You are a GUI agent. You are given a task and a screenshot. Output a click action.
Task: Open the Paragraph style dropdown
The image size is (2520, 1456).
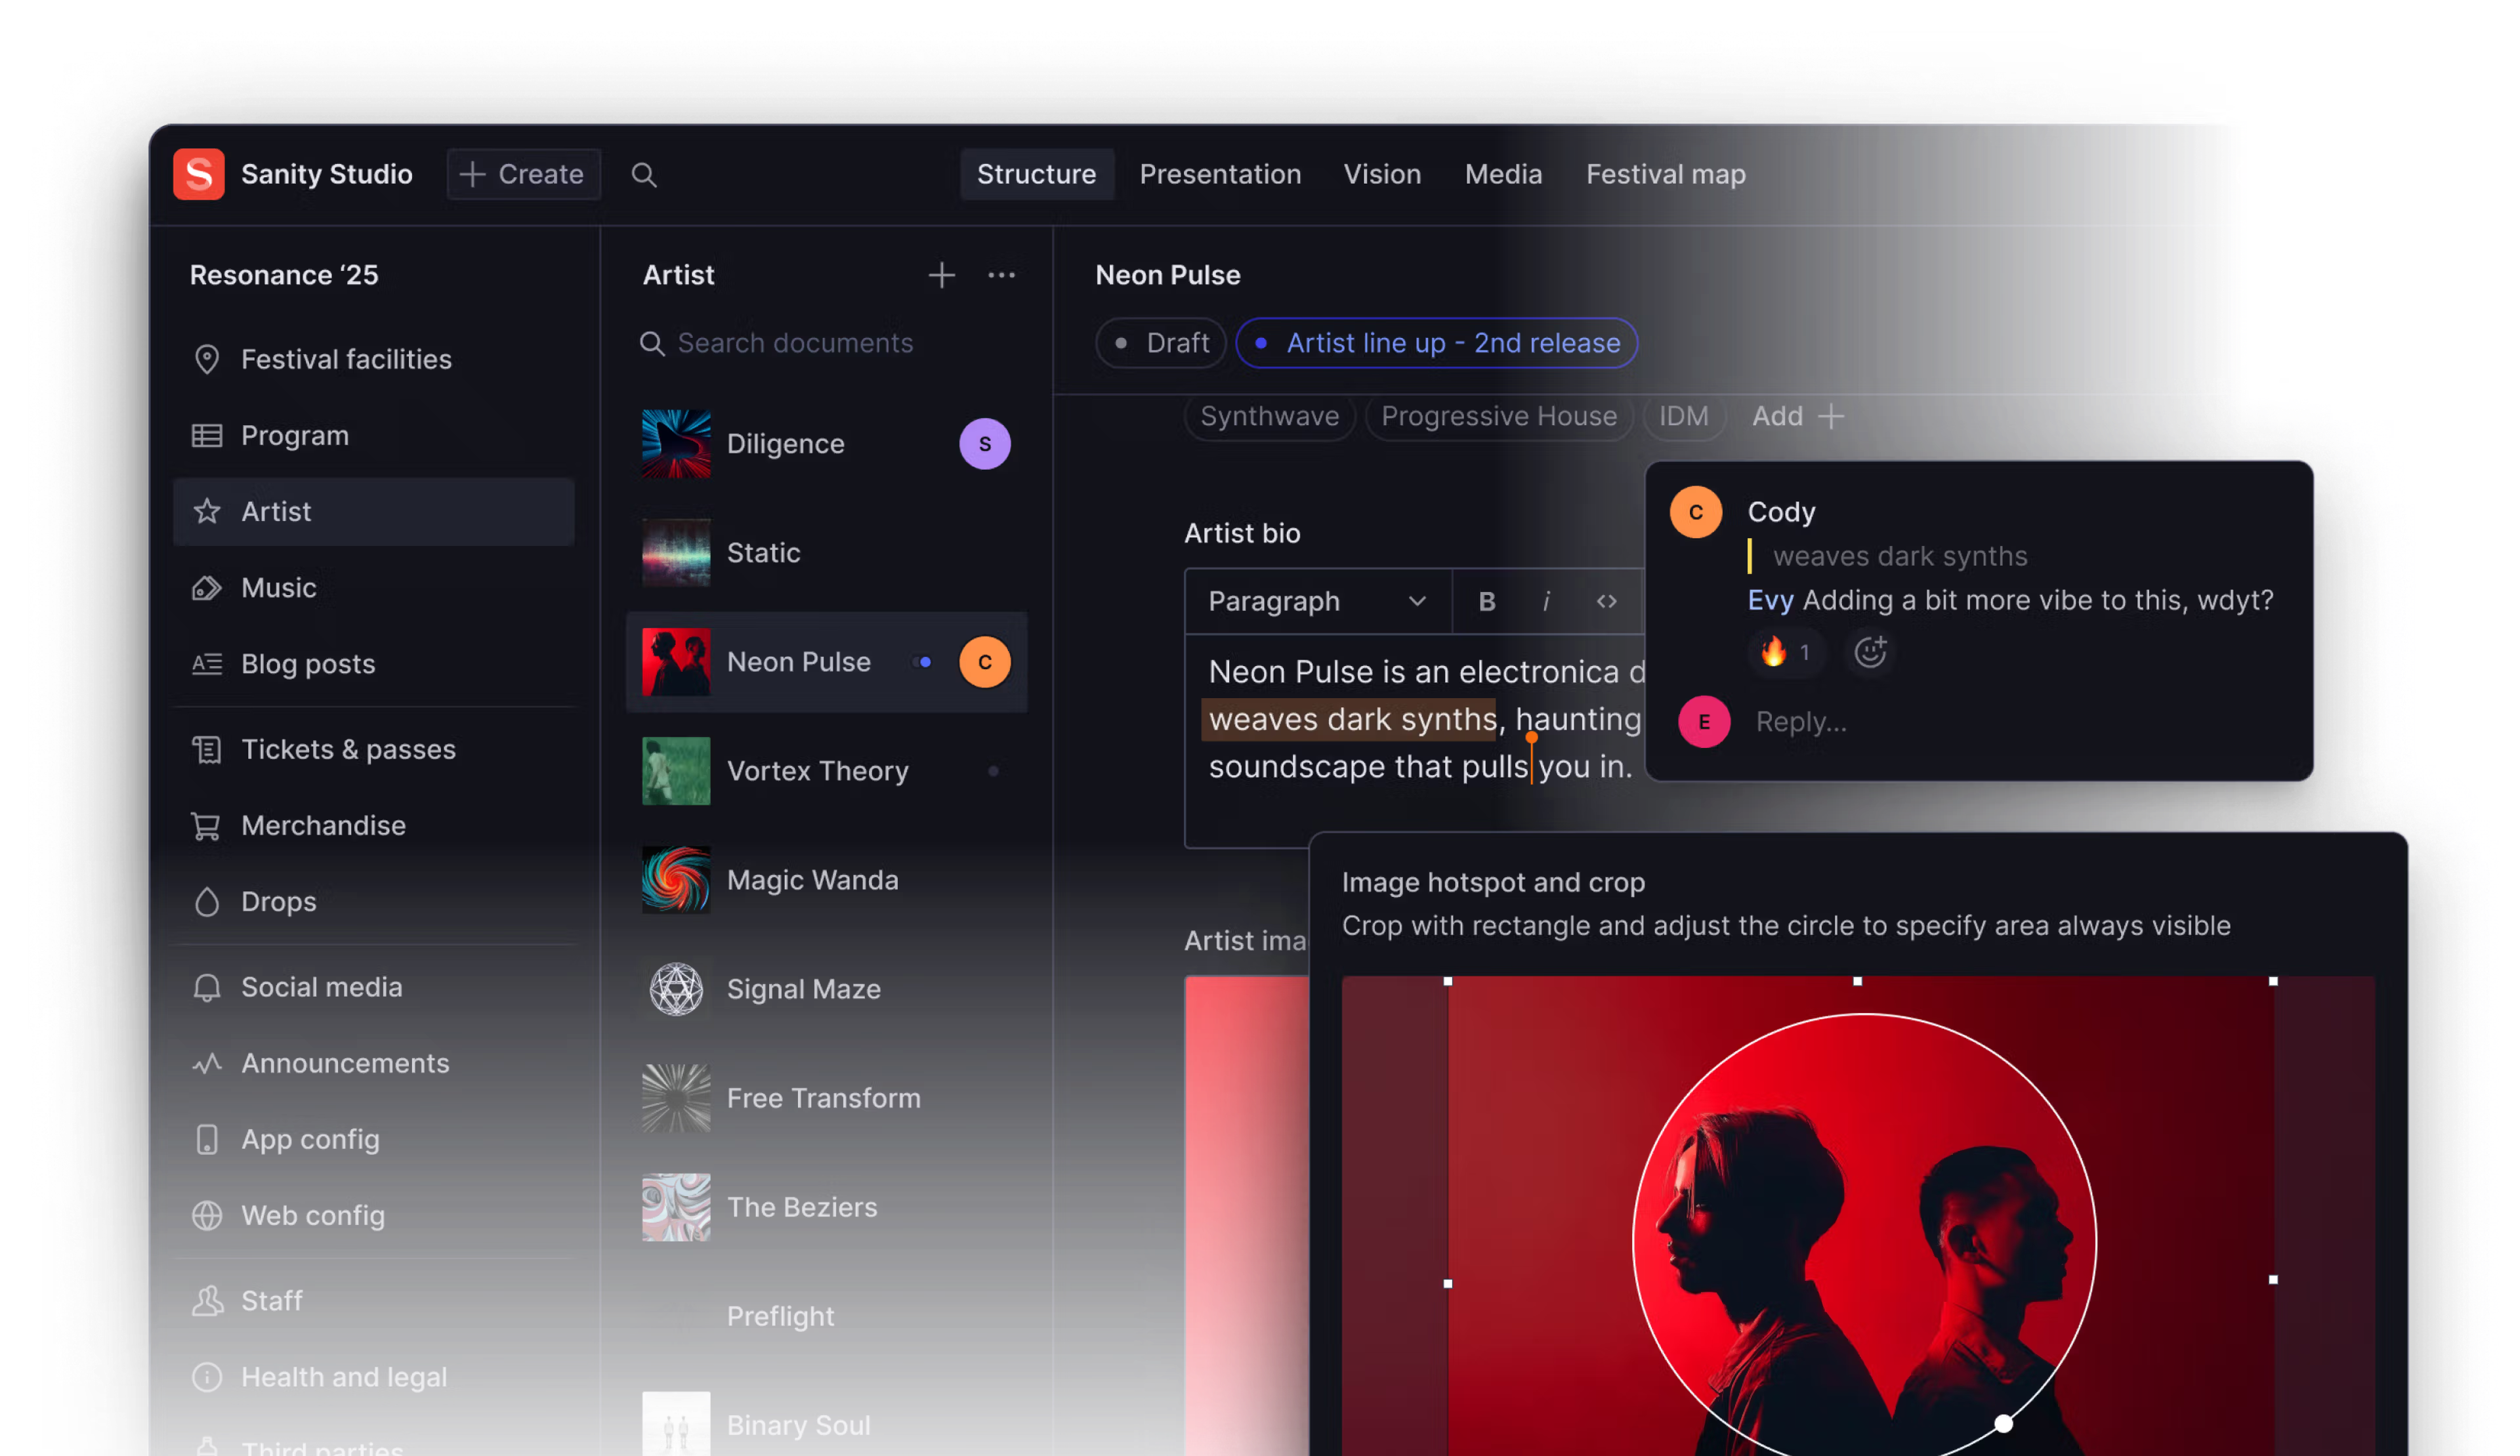(x=1316, y=601)
